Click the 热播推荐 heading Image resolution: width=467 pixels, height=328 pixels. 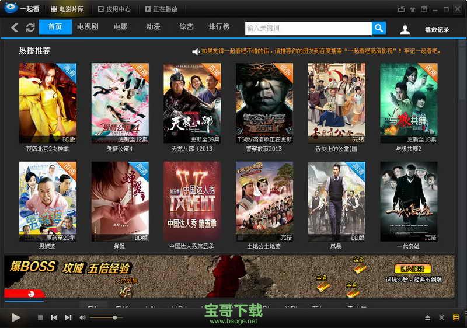pyautogui.click(x=34, y=51)
